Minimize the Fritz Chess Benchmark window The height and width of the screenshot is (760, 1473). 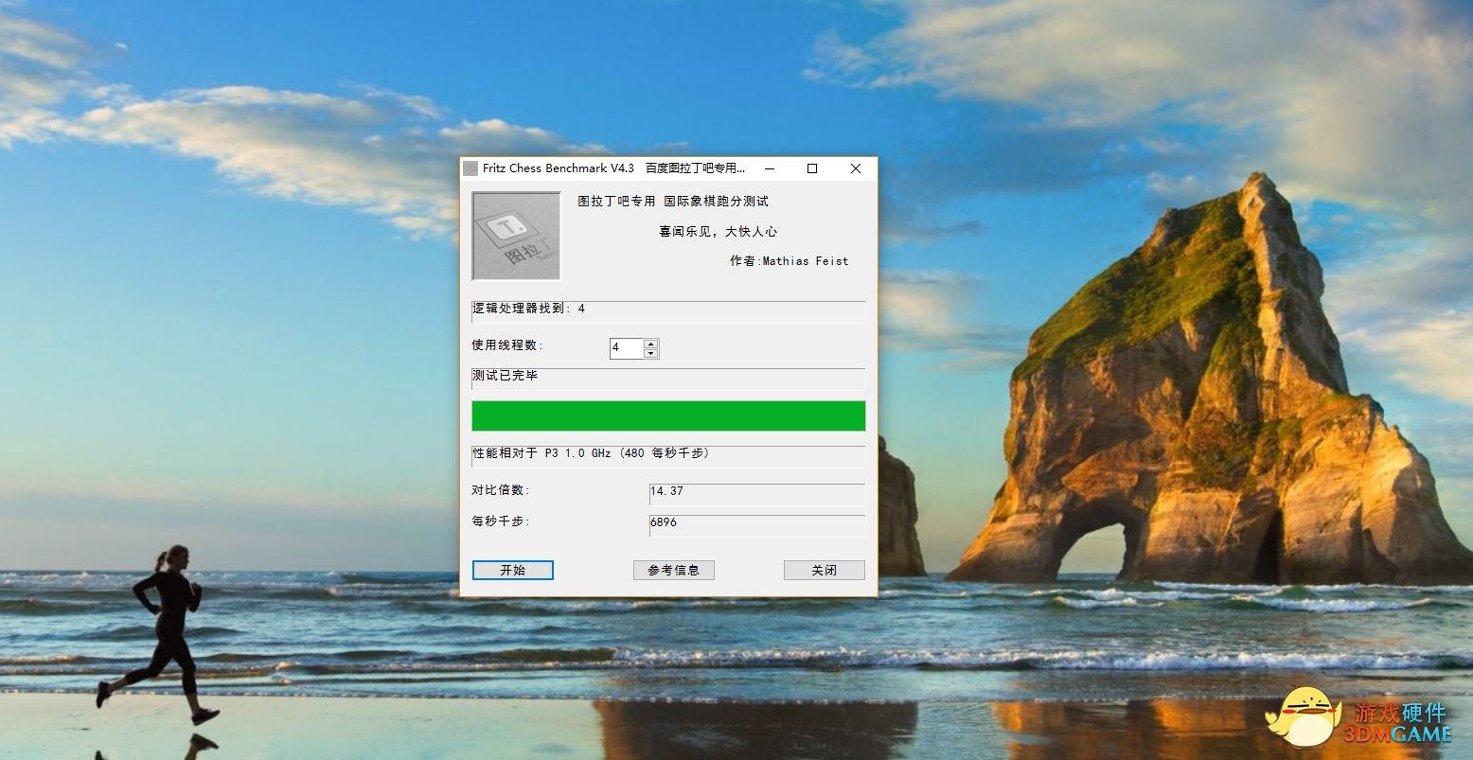(768, 168)
